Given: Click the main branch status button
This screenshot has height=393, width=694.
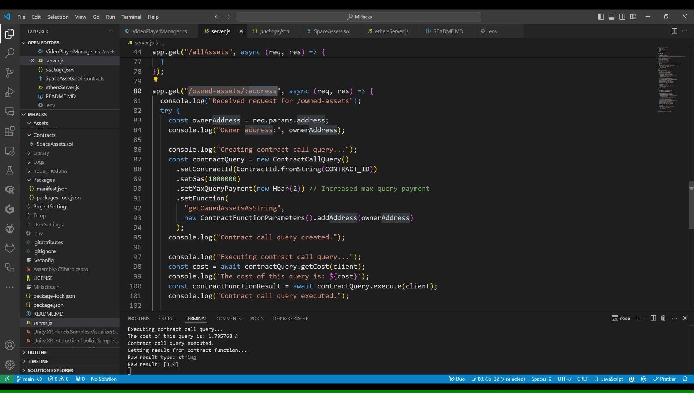Looking at the screenshot, I should [x=25, y=379].
